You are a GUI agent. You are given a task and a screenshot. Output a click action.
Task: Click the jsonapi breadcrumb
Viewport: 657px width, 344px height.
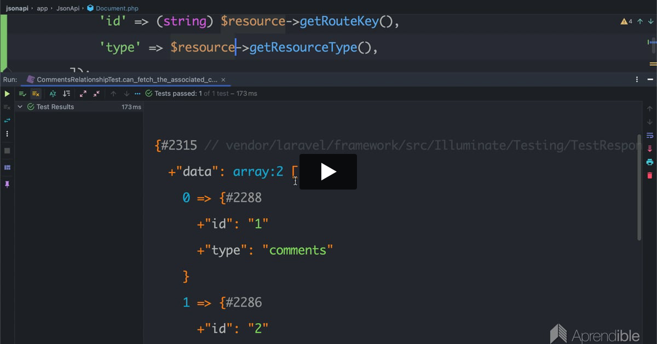tap(18, 8)
